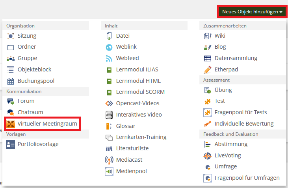Choose Lernkarten-Training from Inhalt list
Image resolution: width=288 pixels, height=188 pixels.
coord(141,137)
